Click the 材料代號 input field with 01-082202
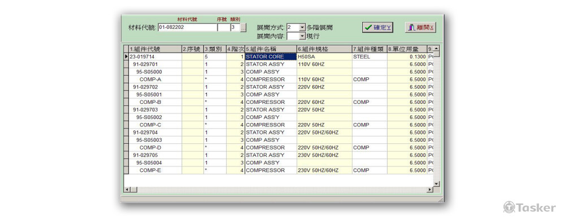This screenshot has width=565, height=219. (x=188, y=27)
